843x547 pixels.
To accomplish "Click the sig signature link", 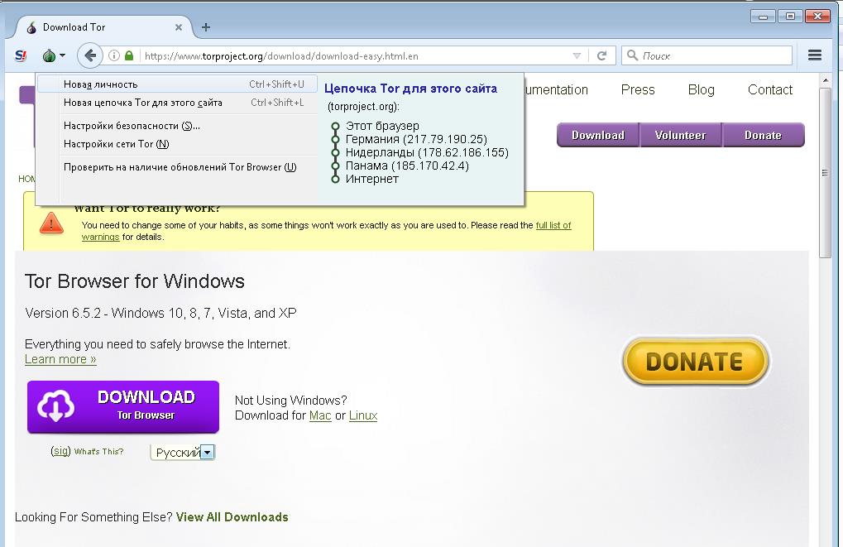I will pyautogui.click(x=60, y=451).
